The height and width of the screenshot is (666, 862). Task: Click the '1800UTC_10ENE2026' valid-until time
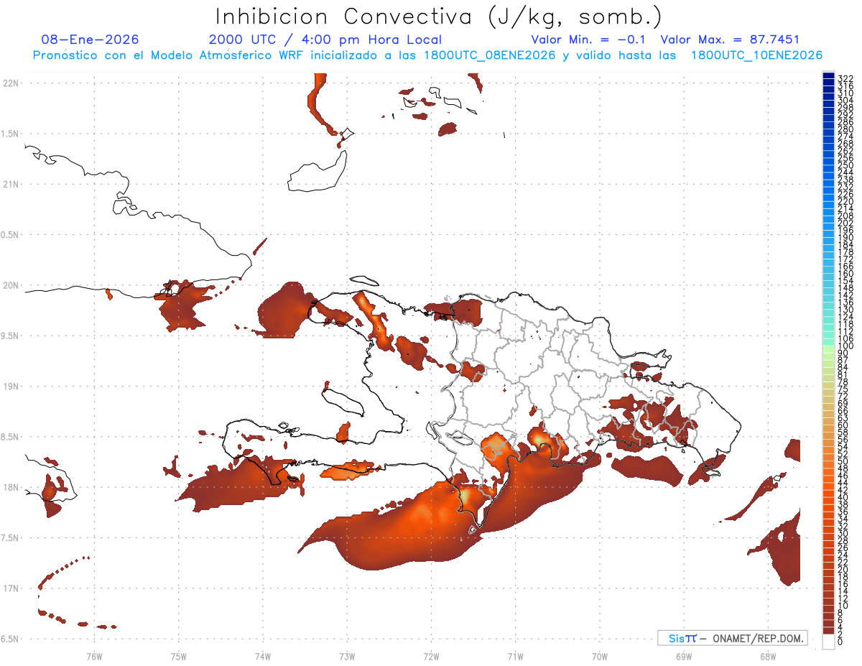[x=756, y=55]
